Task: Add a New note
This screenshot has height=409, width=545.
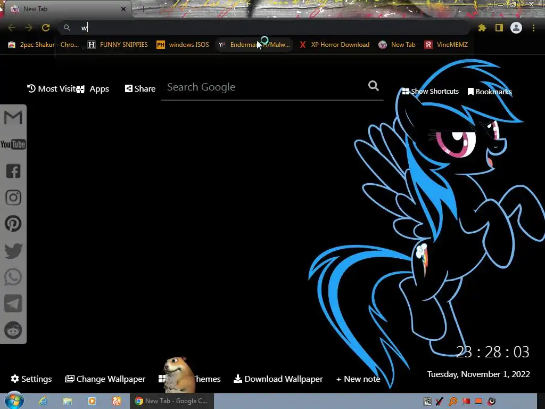Action: click(x=358, y=379)
